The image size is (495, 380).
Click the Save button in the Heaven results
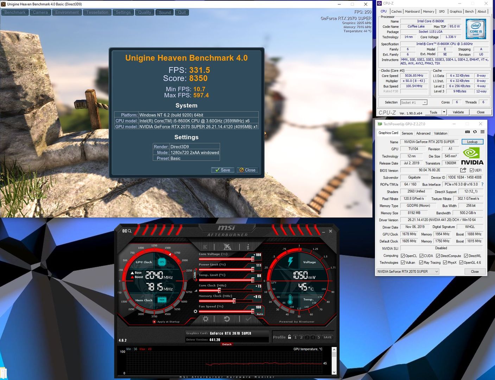(x=222, y=170)
